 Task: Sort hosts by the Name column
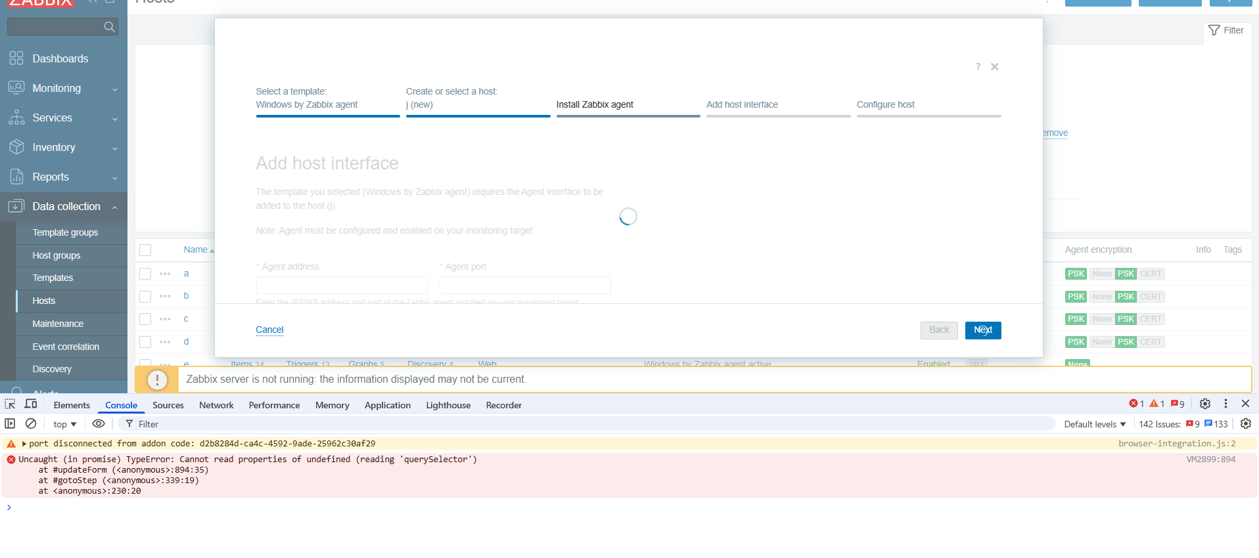195,249
